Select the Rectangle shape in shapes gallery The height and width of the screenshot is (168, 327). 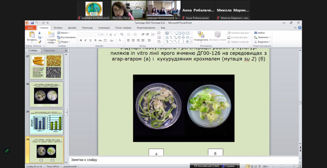pyautogui.click(x=179, y=33)
